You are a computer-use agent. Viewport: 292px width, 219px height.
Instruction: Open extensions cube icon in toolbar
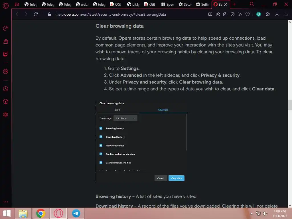point(267,14)
